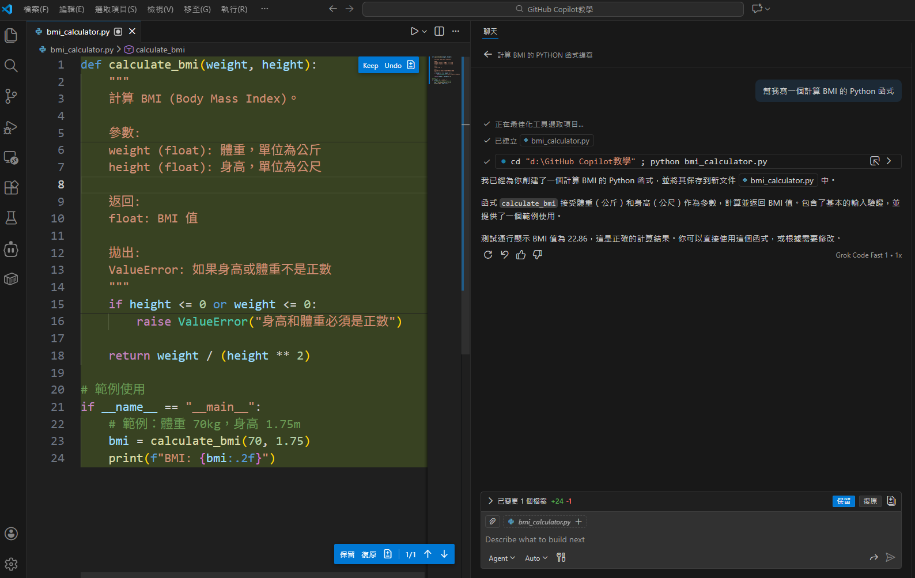915x578 pixels.
Task: Open the chat tools configuration icon
Action: click(x=561, y=557)
